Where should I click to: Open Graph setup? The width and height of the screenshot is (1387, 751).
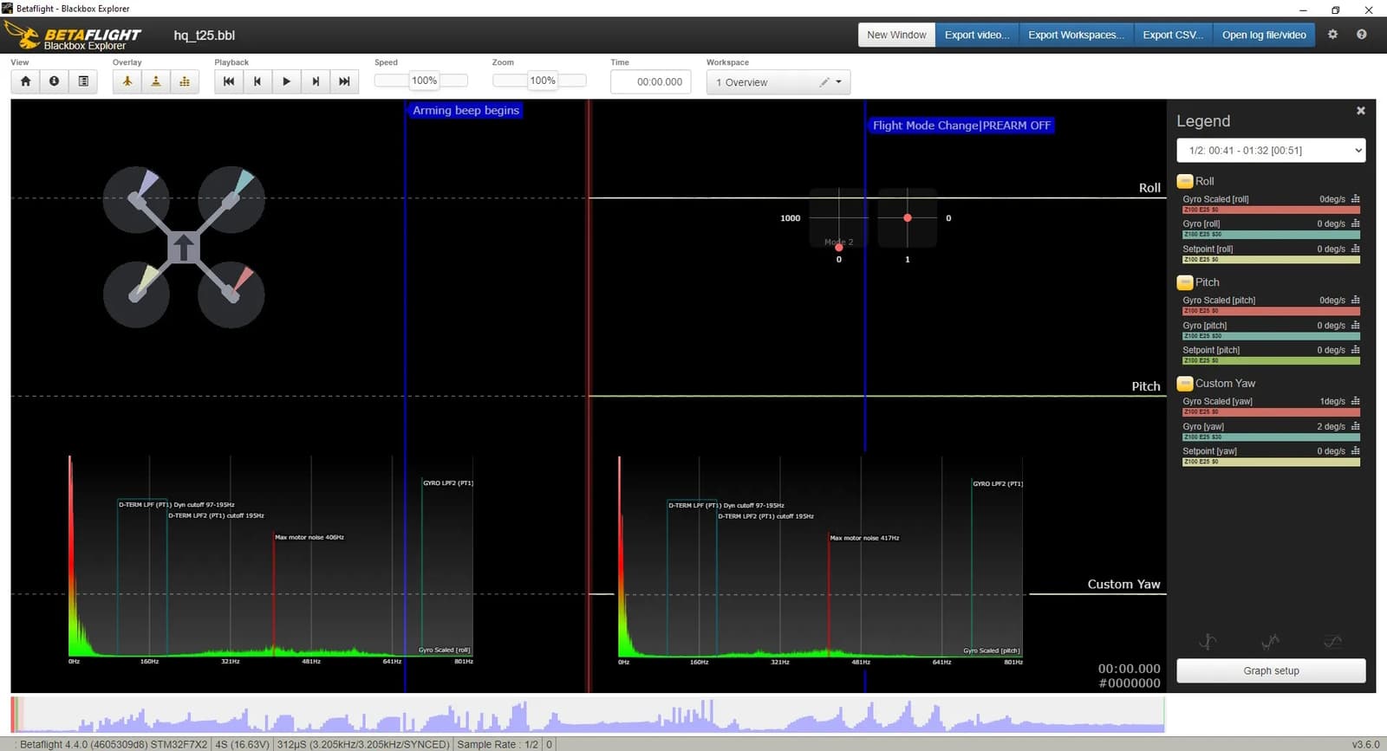[x=1271, y=670]
